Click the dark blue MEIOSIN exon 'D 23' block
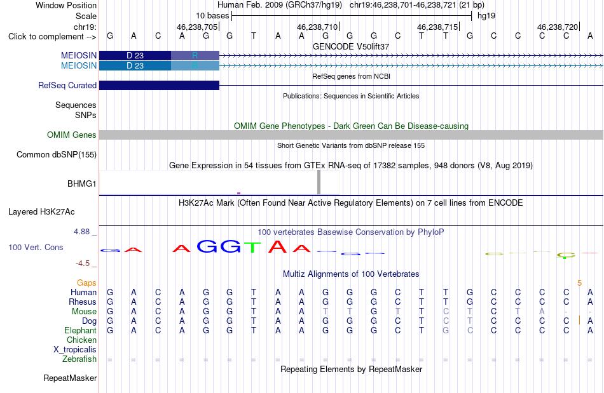The image size is (604, 393). tap(135, 55)
